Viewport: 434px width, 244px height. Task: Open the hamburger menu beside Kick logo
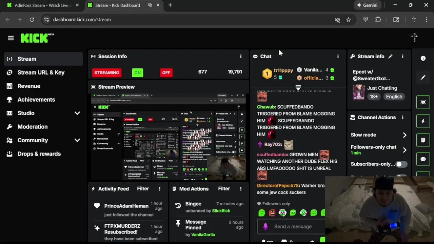pyautogui.click(x=11, y=38)
